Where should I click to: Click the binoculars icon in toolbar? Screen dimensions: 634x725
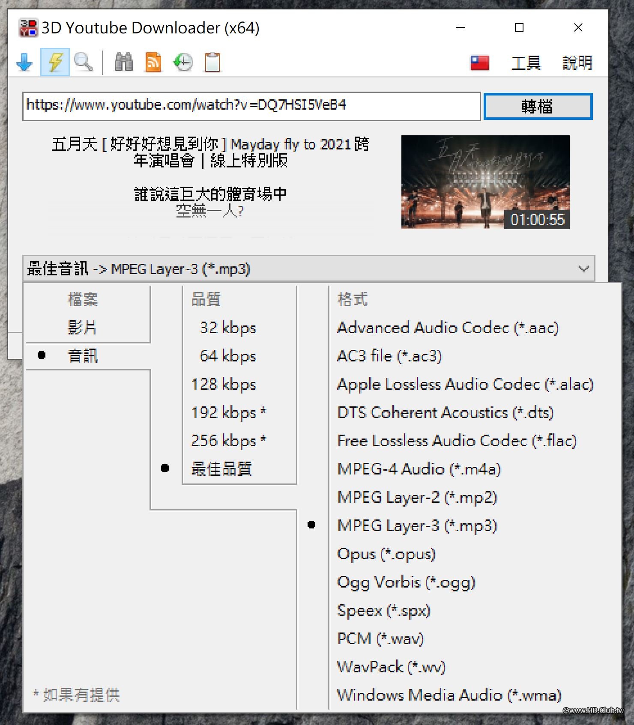(x=124, y=63)
